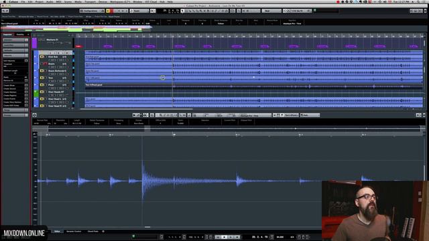
Task: Click the red toolbar state button
Action: click(x=112, y=11)
